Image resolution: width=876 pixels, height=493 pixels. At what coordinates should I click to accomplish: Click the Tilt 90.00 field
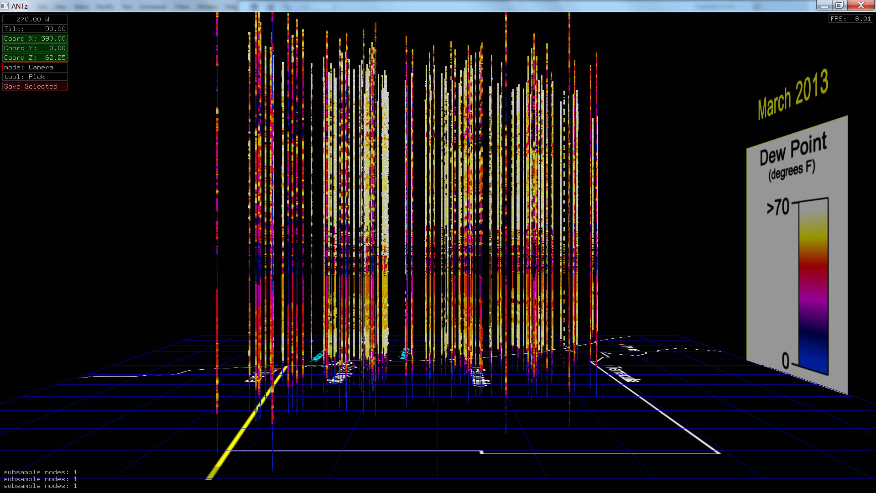pyautogui.click(x=35, y=29)
